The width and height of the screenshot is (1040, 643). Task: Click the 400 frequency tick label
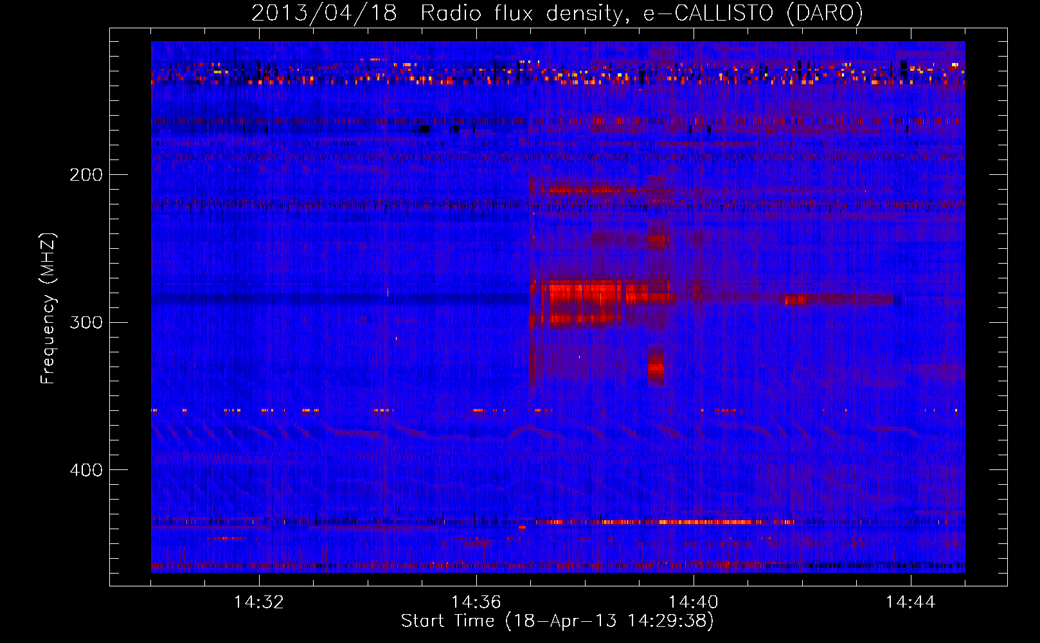coord(86,470)
